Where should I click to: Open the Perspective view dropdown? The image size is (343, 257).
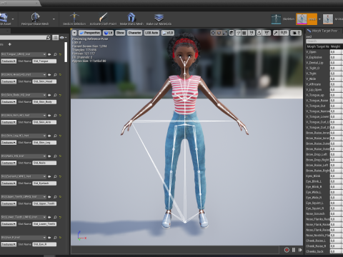[x=89, y=33]
